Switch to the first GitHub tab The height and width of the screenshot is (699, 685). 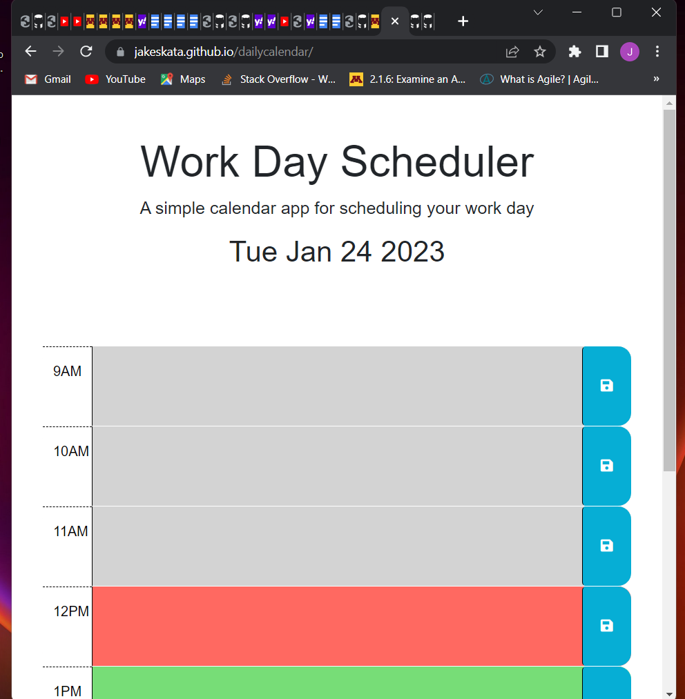pos(25,21)
